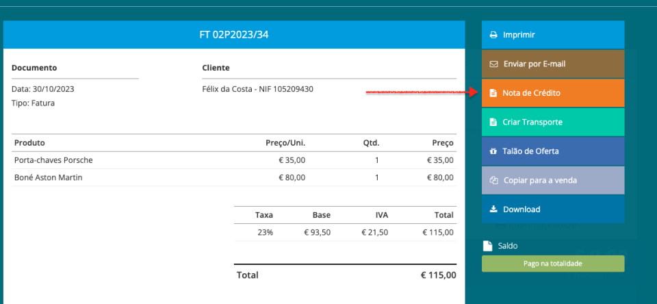The width and height of the screenshot is (657, 304).
Task: Click Copiar para a venda button
Action: tap(553, 181)
